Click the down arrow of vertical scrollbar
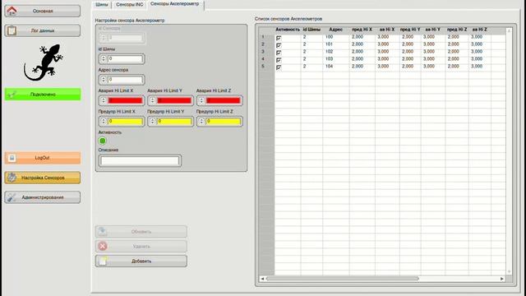The width and height of the screenshot is (526, 296). [x=509, y=271]
